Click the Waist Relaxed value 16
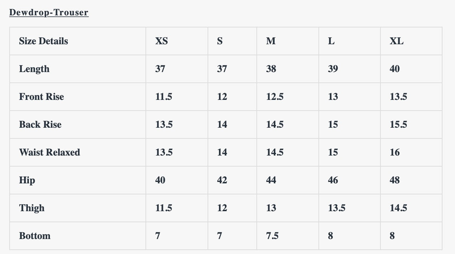Image resolution: width=455 pixels, height=254 pixels. (x=395, y=152)
